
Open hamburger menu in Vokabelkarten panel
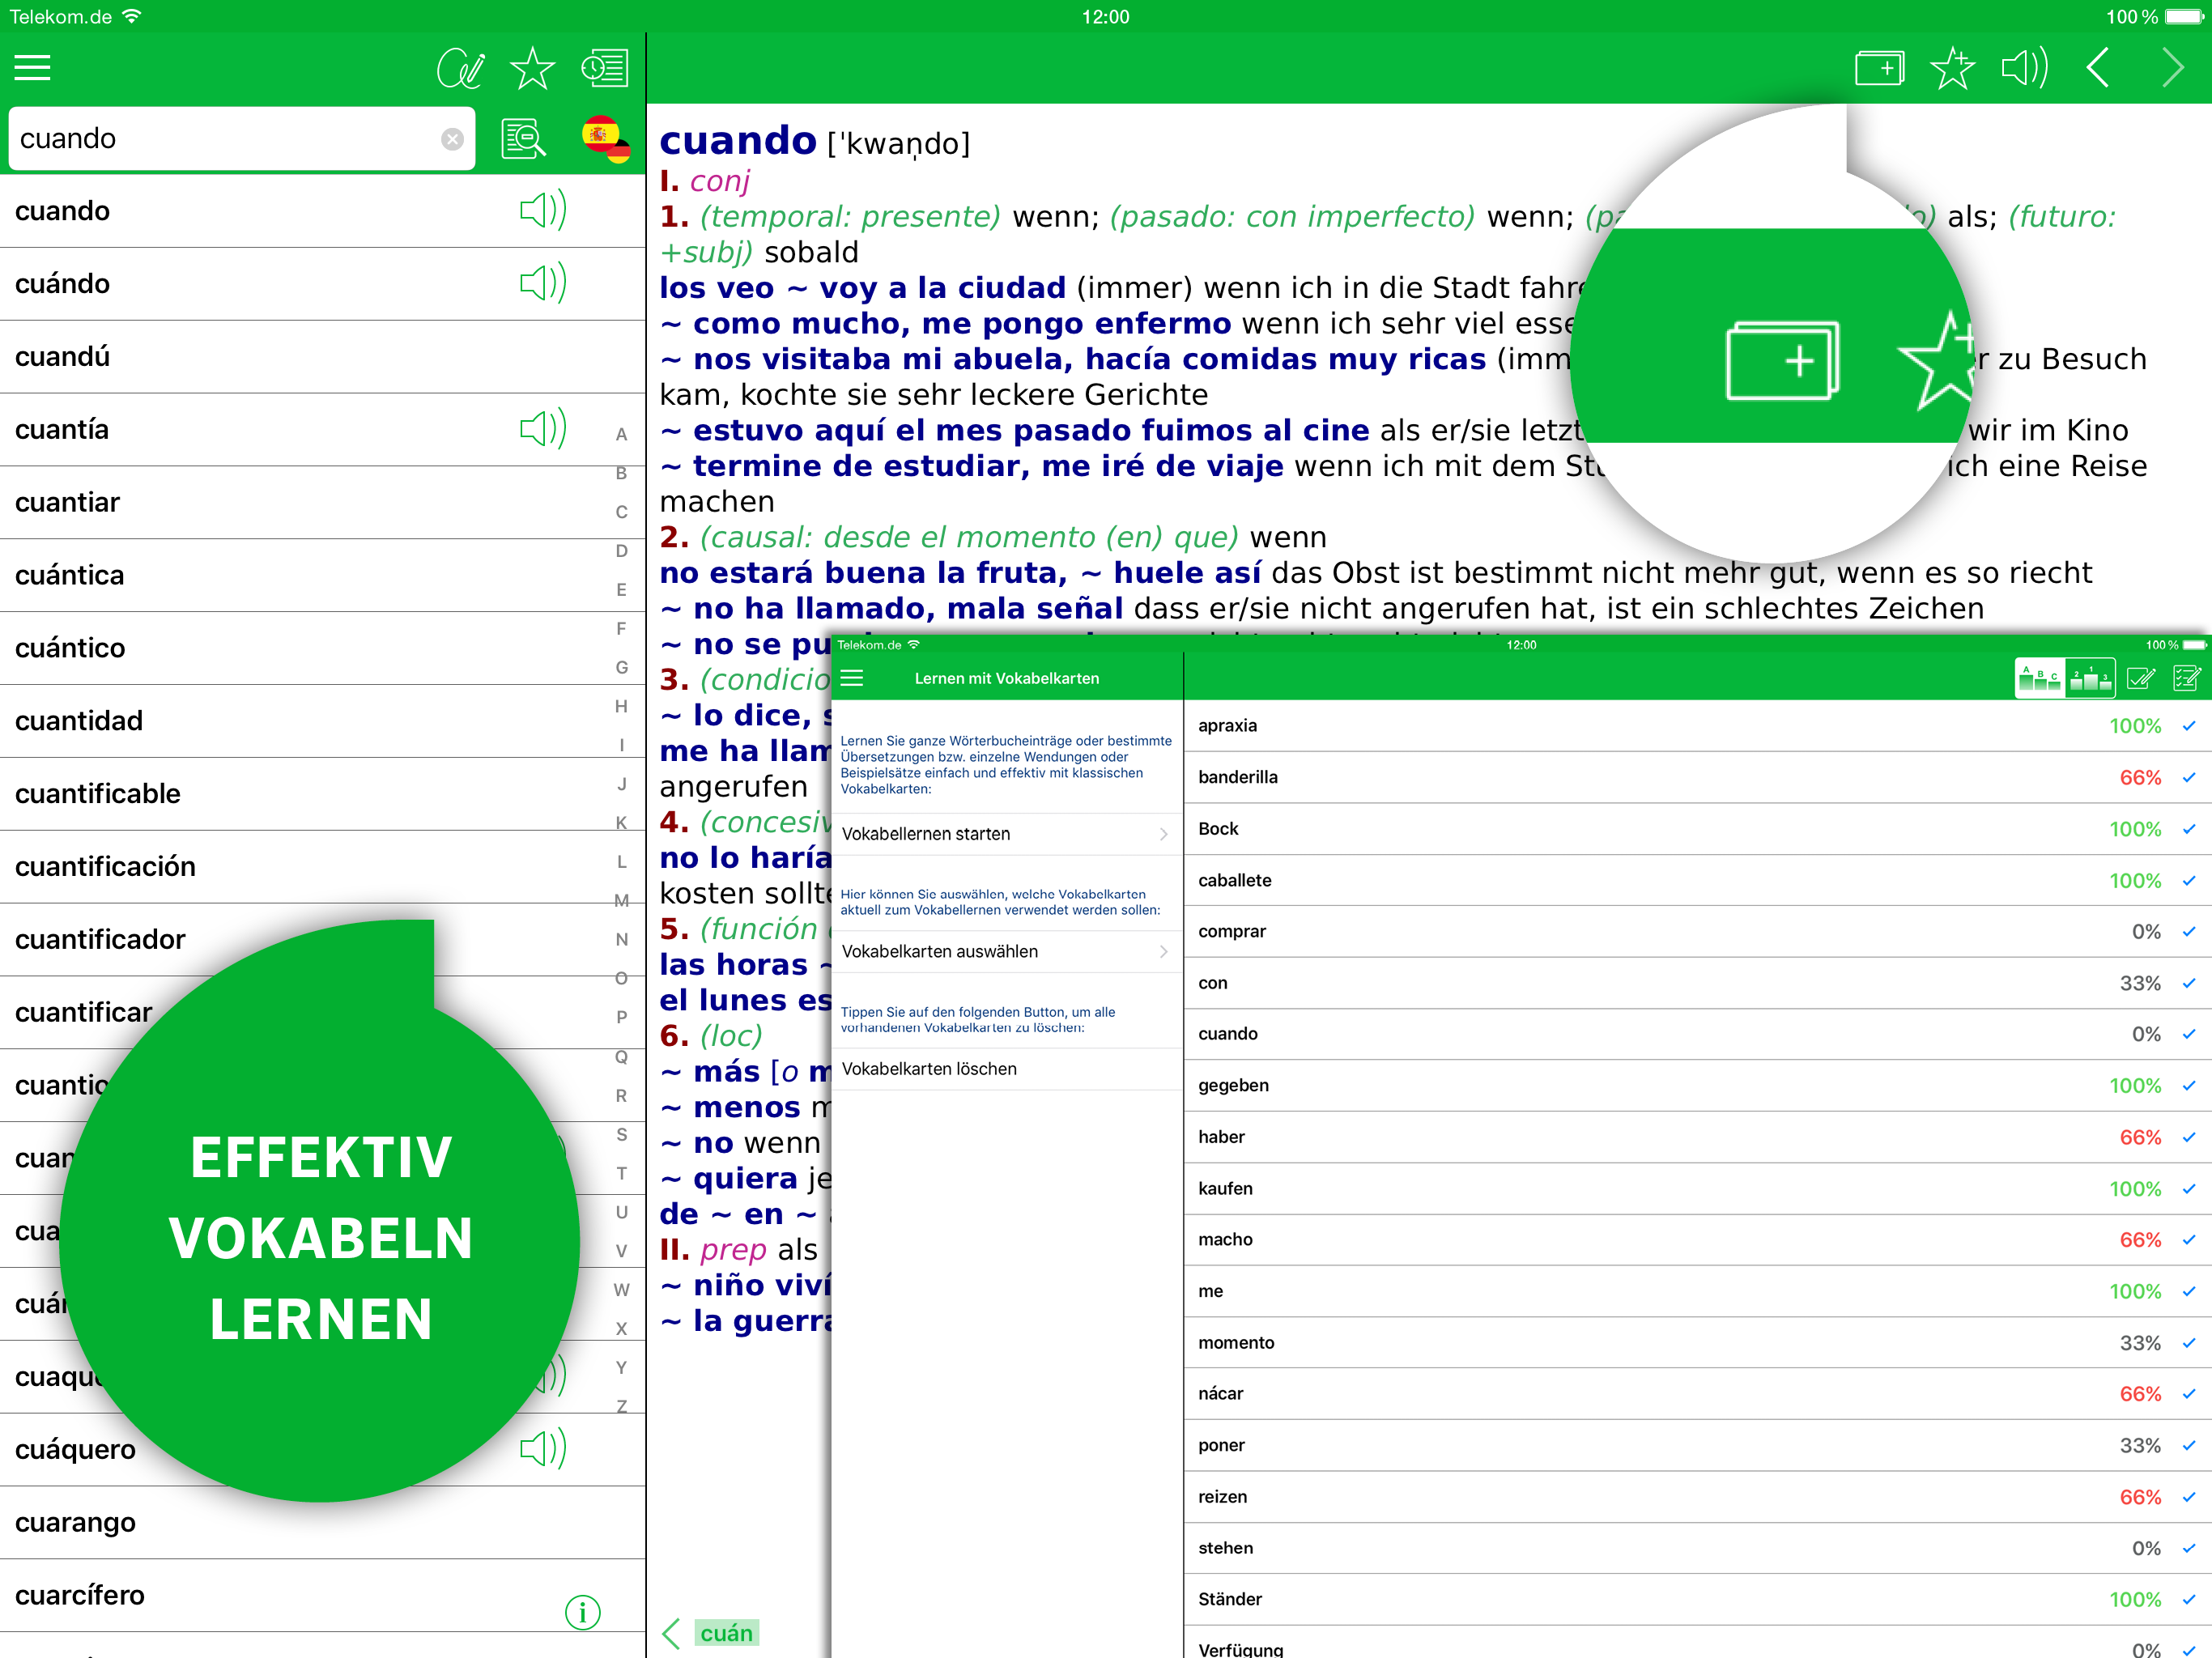point(852,678)
